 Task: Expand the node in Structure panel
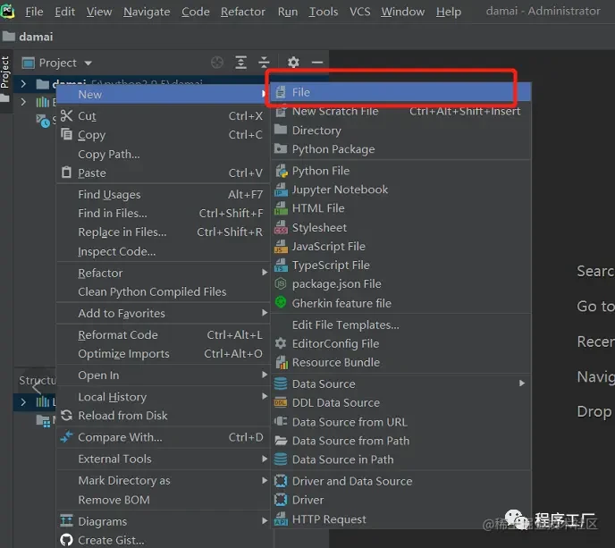pyautogui.click(x=23, y=402)
